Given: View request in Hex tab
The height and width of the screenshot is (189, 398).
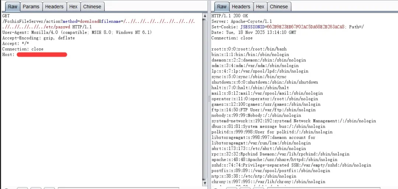Looking at the screenshot, I should tap(73, 7).
